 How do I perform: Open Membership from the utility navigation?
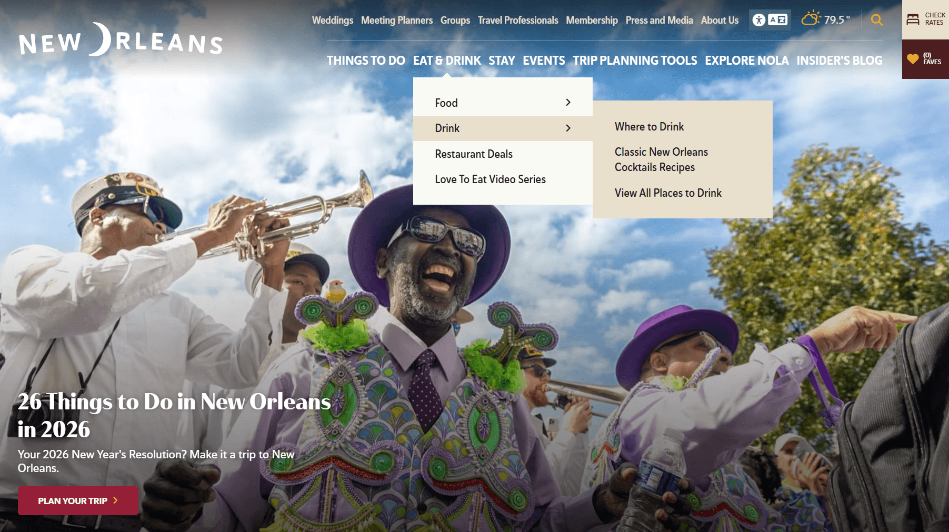point(592,20)
